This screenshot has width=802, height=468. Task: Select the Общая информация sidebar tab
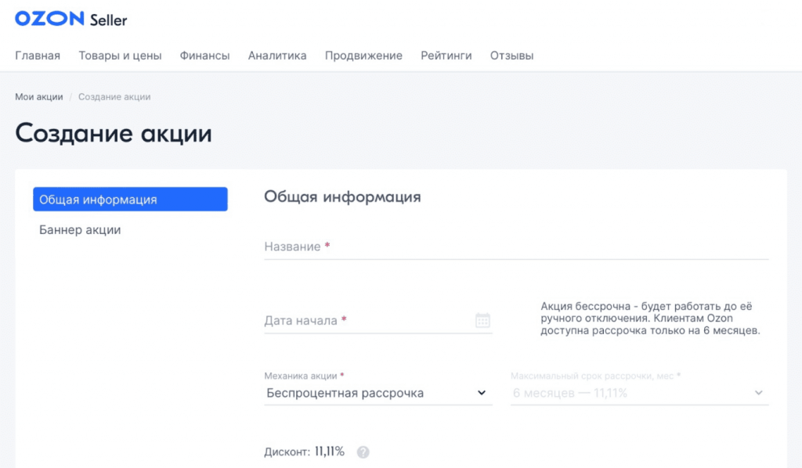click(130, 200)
